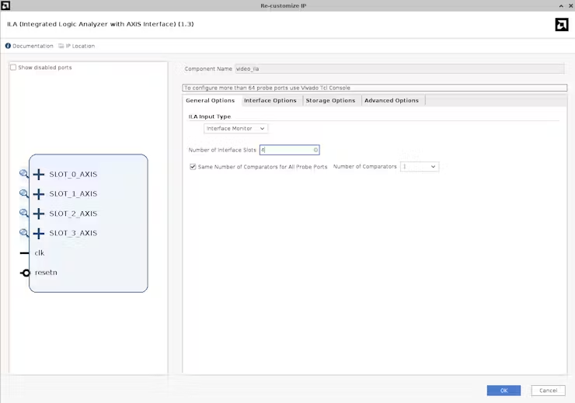
Task: Click the Documentation info icon
Action: click(x=8, y=46)
